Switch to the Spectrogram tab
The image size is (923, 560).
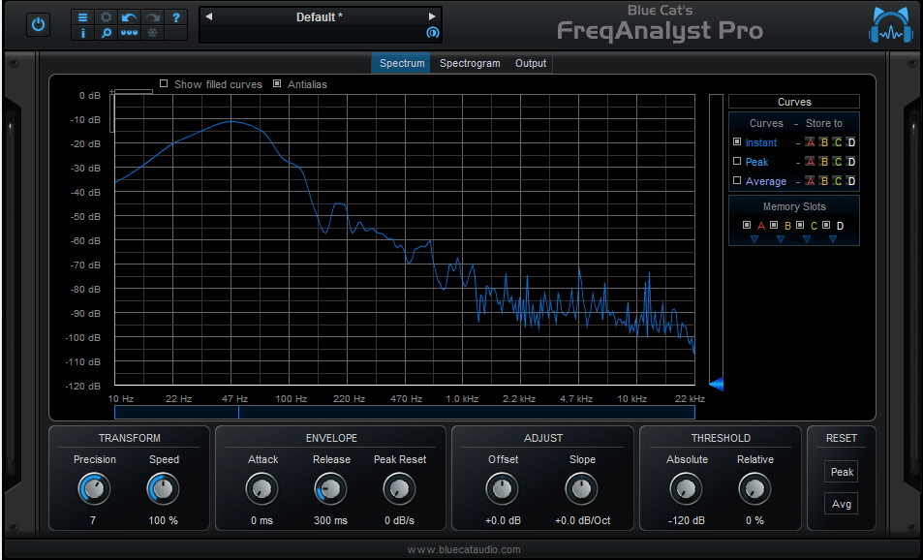pos(470,63)
